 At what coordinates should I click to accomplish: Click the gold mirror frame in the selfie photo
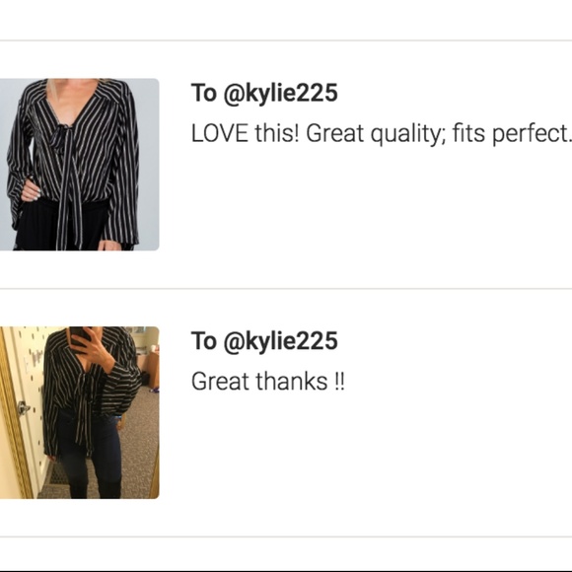(14, 412)
